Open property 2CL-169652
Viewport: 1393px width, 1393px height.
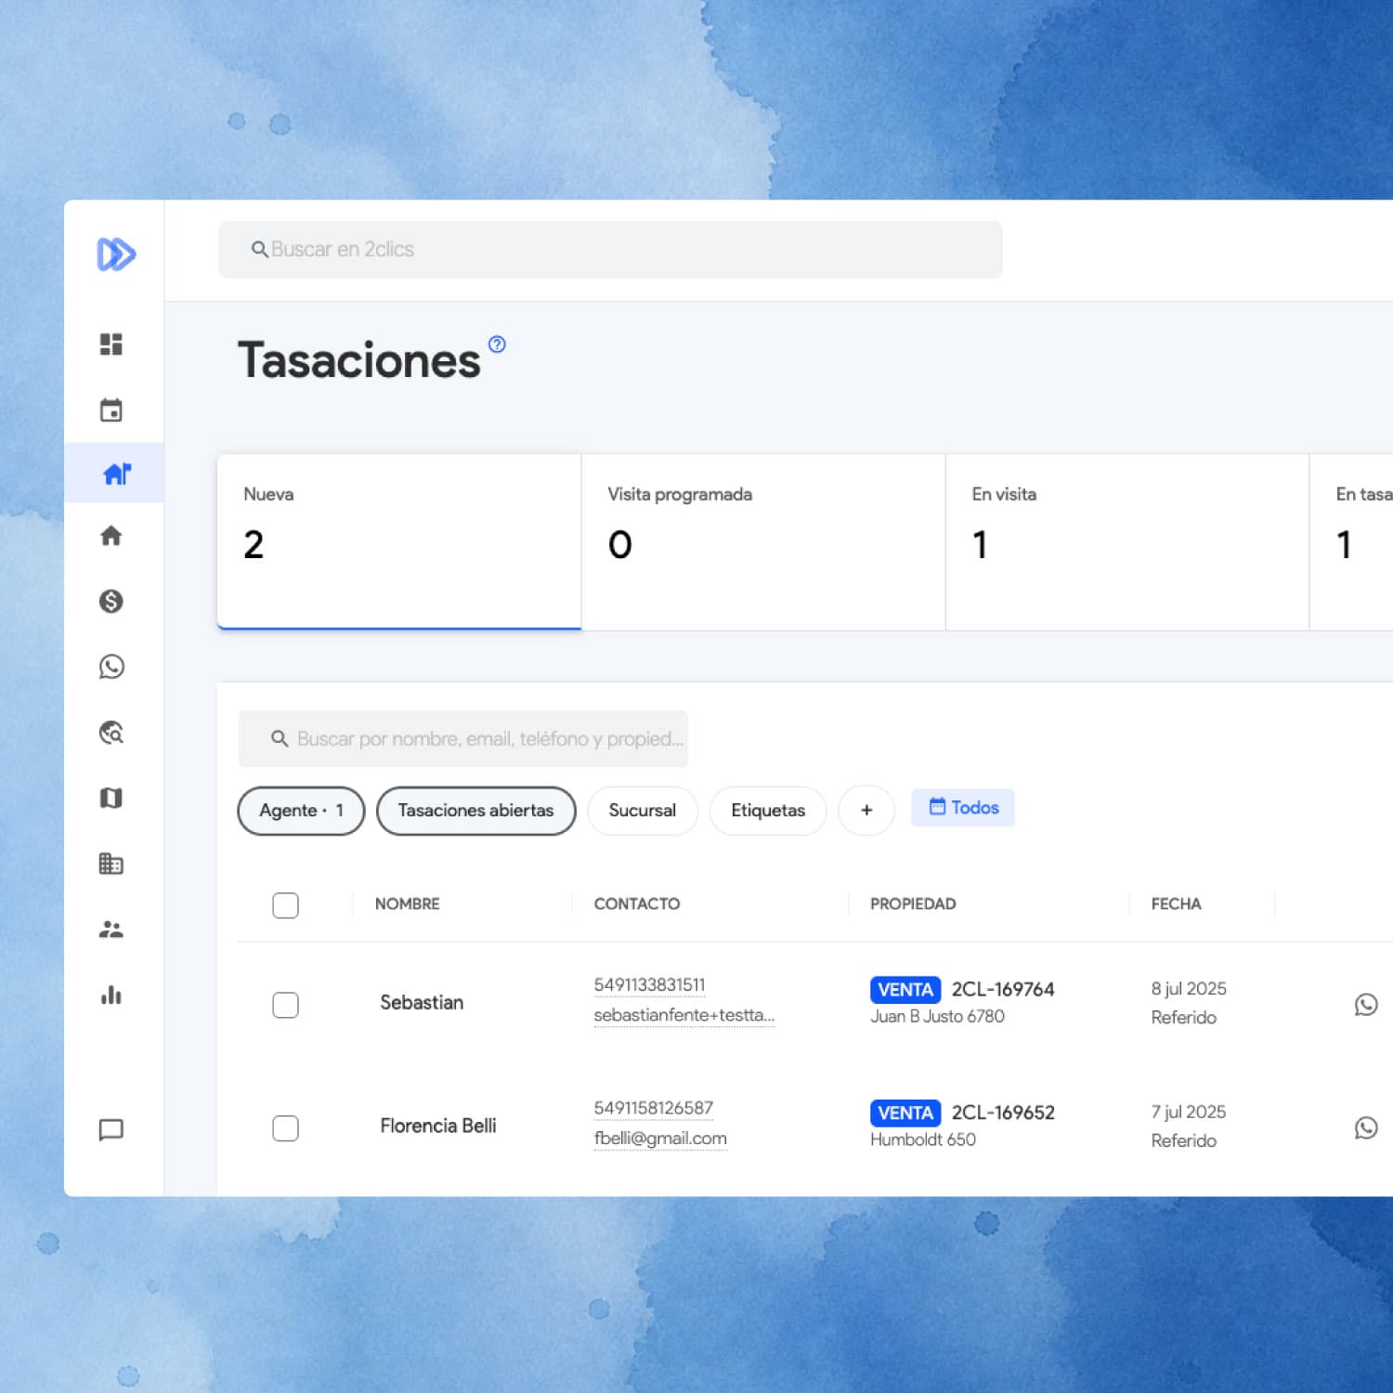(x=1003, y=1113)
